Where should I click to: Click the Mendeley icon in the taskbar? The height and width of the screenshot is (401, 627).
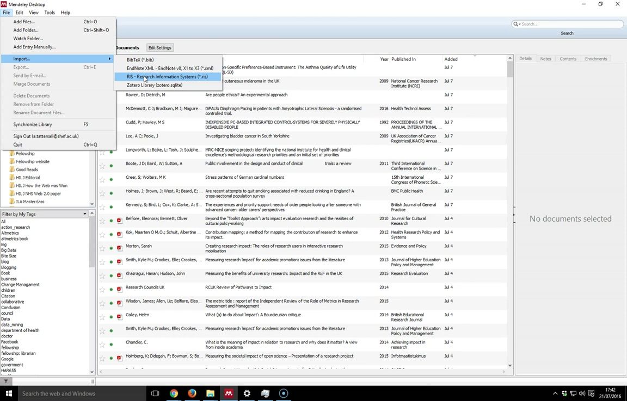[x=229, y=393]
